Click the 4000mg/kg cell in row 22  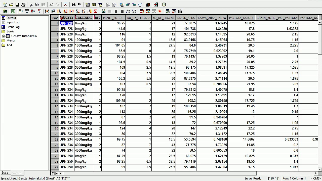point(83,140)
